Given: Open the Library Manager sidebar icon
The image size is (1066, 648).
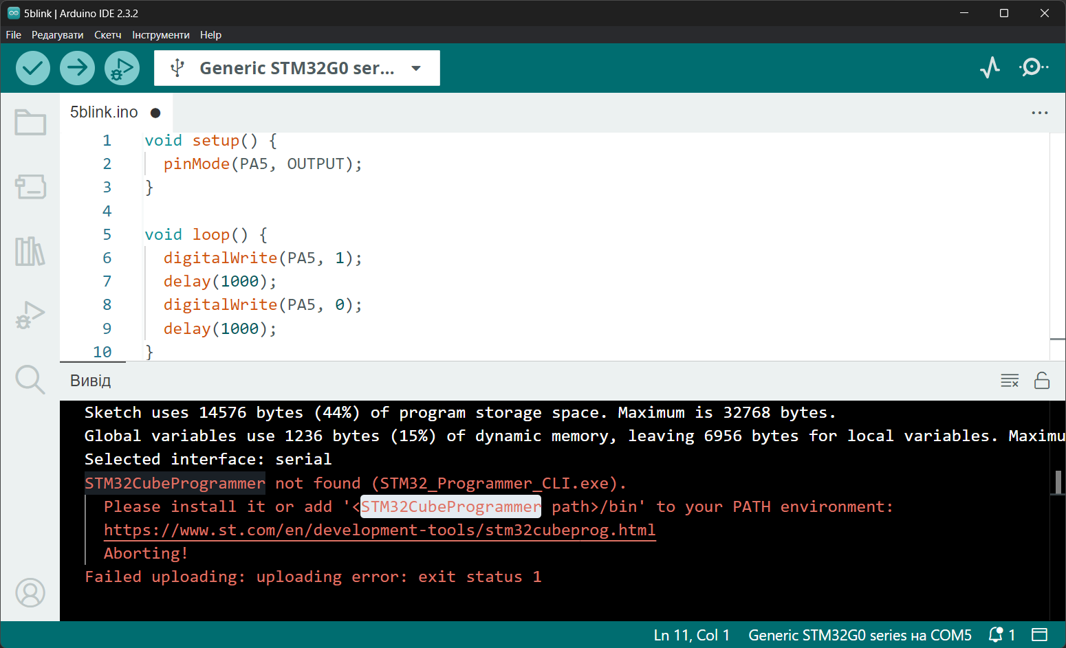Looking at the screenshot, I should [x=30, y=252].
